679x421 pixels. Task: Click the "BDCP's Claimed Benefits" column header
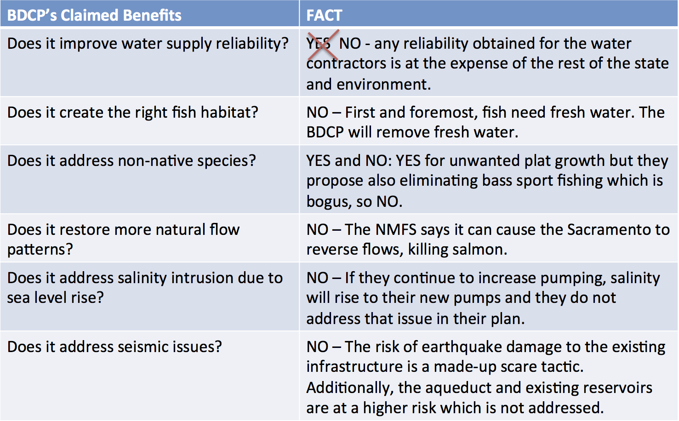tap(94, 15)
